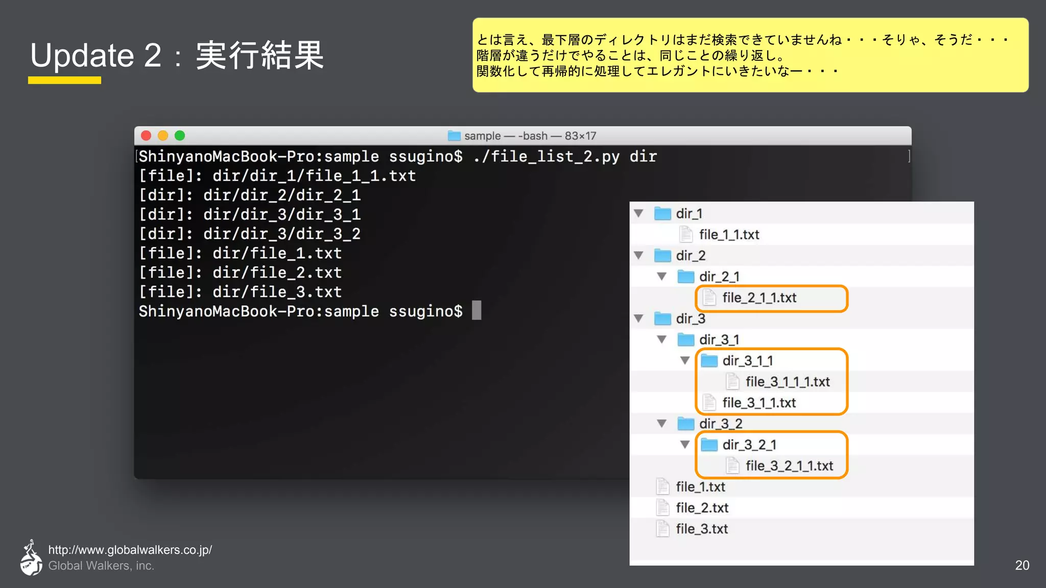Viewport: 1046px width, 588px height.
Task: Click the dir_3_2_1 folder icon
Action: pos(709,445)
